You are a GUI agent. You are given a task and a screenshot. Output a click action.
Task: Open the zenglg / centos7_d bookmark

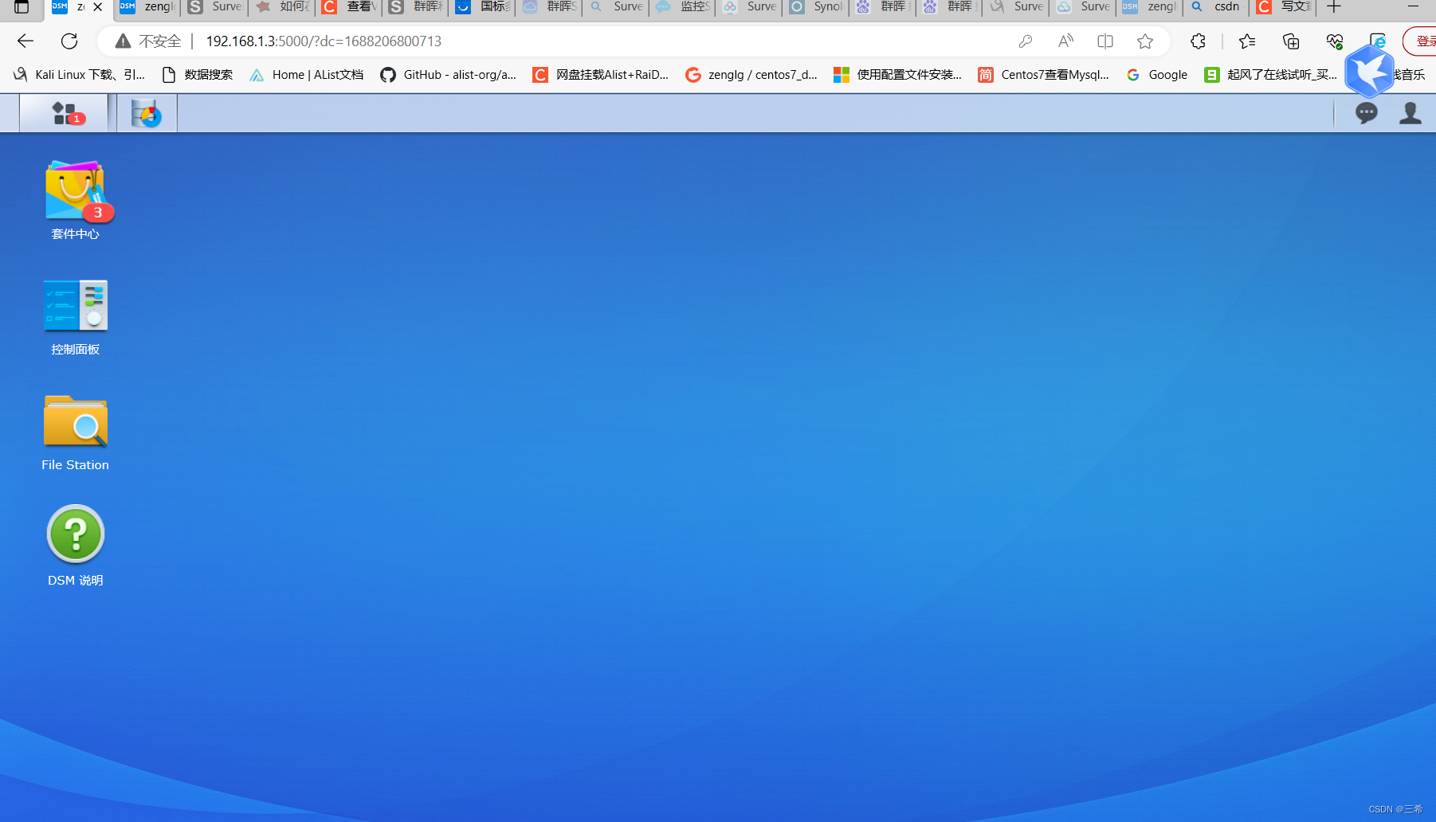(x=751, y=75)
